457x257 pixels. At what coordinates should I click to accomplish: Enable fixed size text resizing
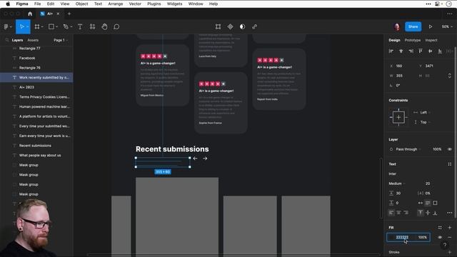tap(435, 203)
